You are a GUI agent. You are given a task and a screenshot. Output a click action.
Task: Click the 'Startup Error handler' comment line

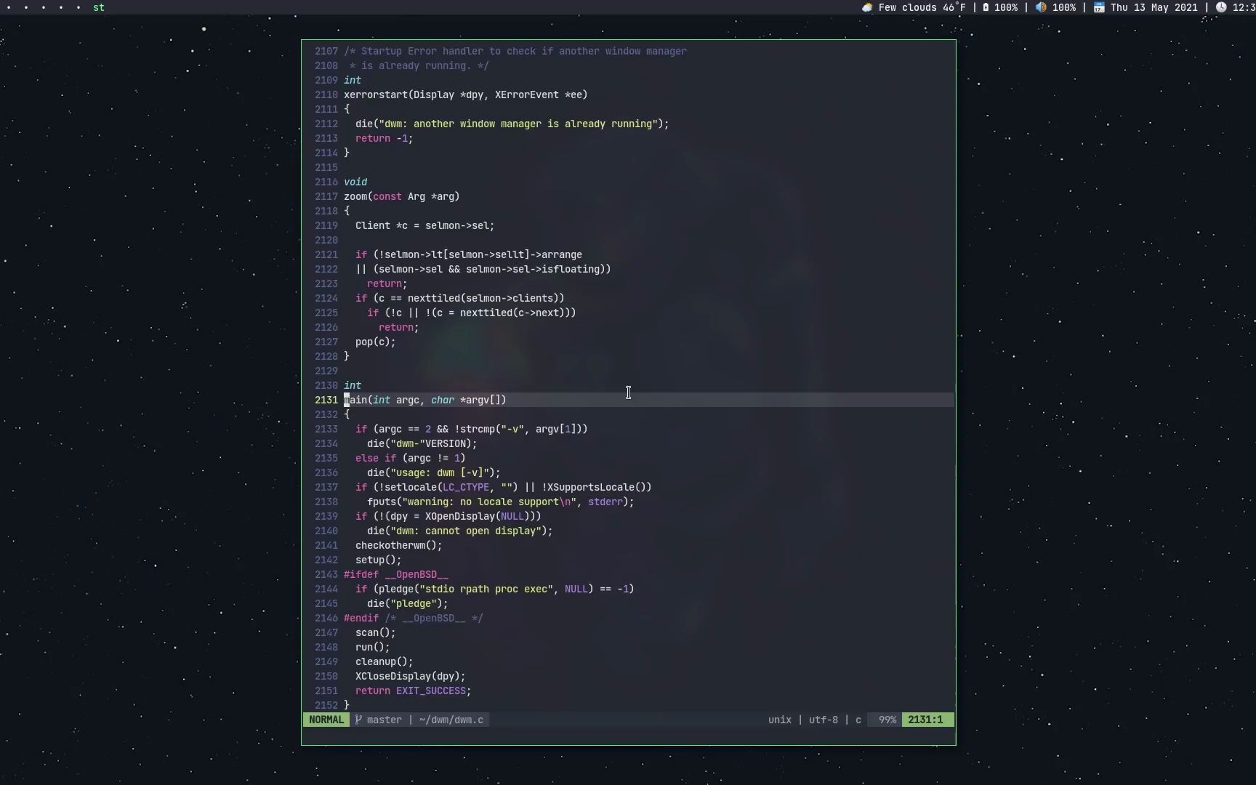[x=515, y=51]
